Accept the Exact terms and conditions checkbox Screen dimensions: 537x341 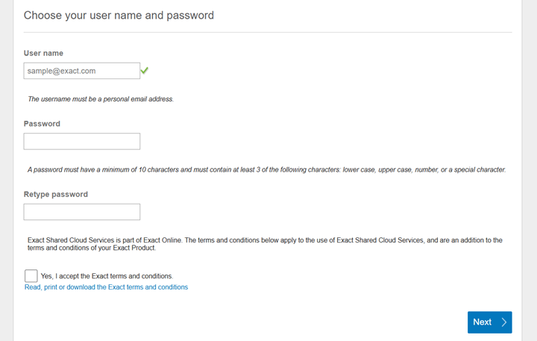(31, 276)
